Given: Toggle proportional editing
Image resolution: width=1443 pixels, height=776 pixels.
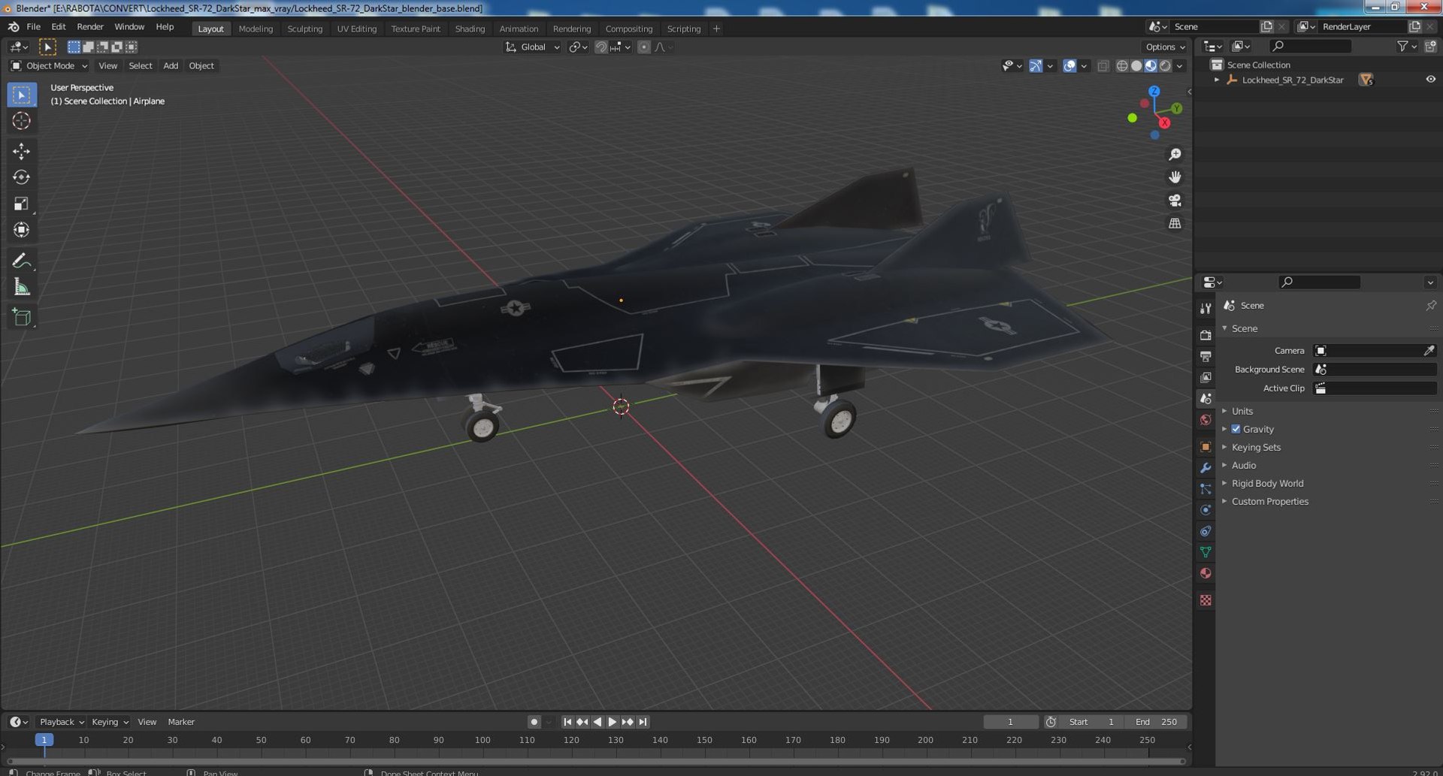Looking at the screenshot, I should 643,47.
